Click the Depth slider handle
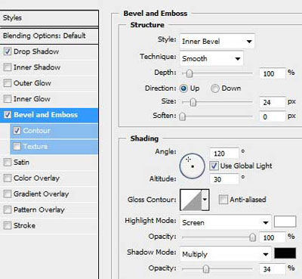Viewport: 302px width, 279px height. click(190, 73)
